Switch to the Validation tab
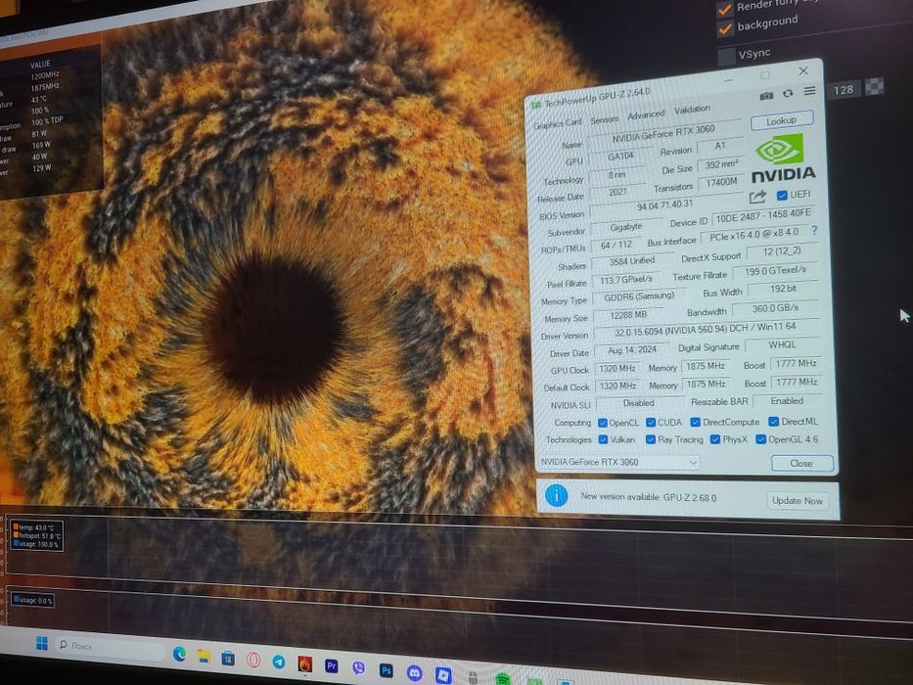This screenshot has height=685, width=913. (x=692, y=109)
